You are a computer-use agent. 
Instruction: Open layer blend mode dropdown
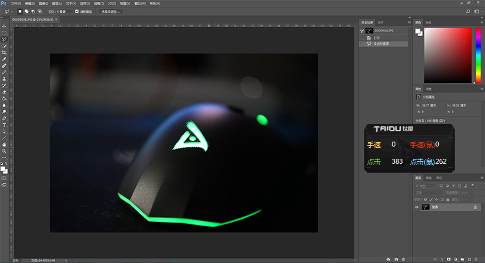429,193
